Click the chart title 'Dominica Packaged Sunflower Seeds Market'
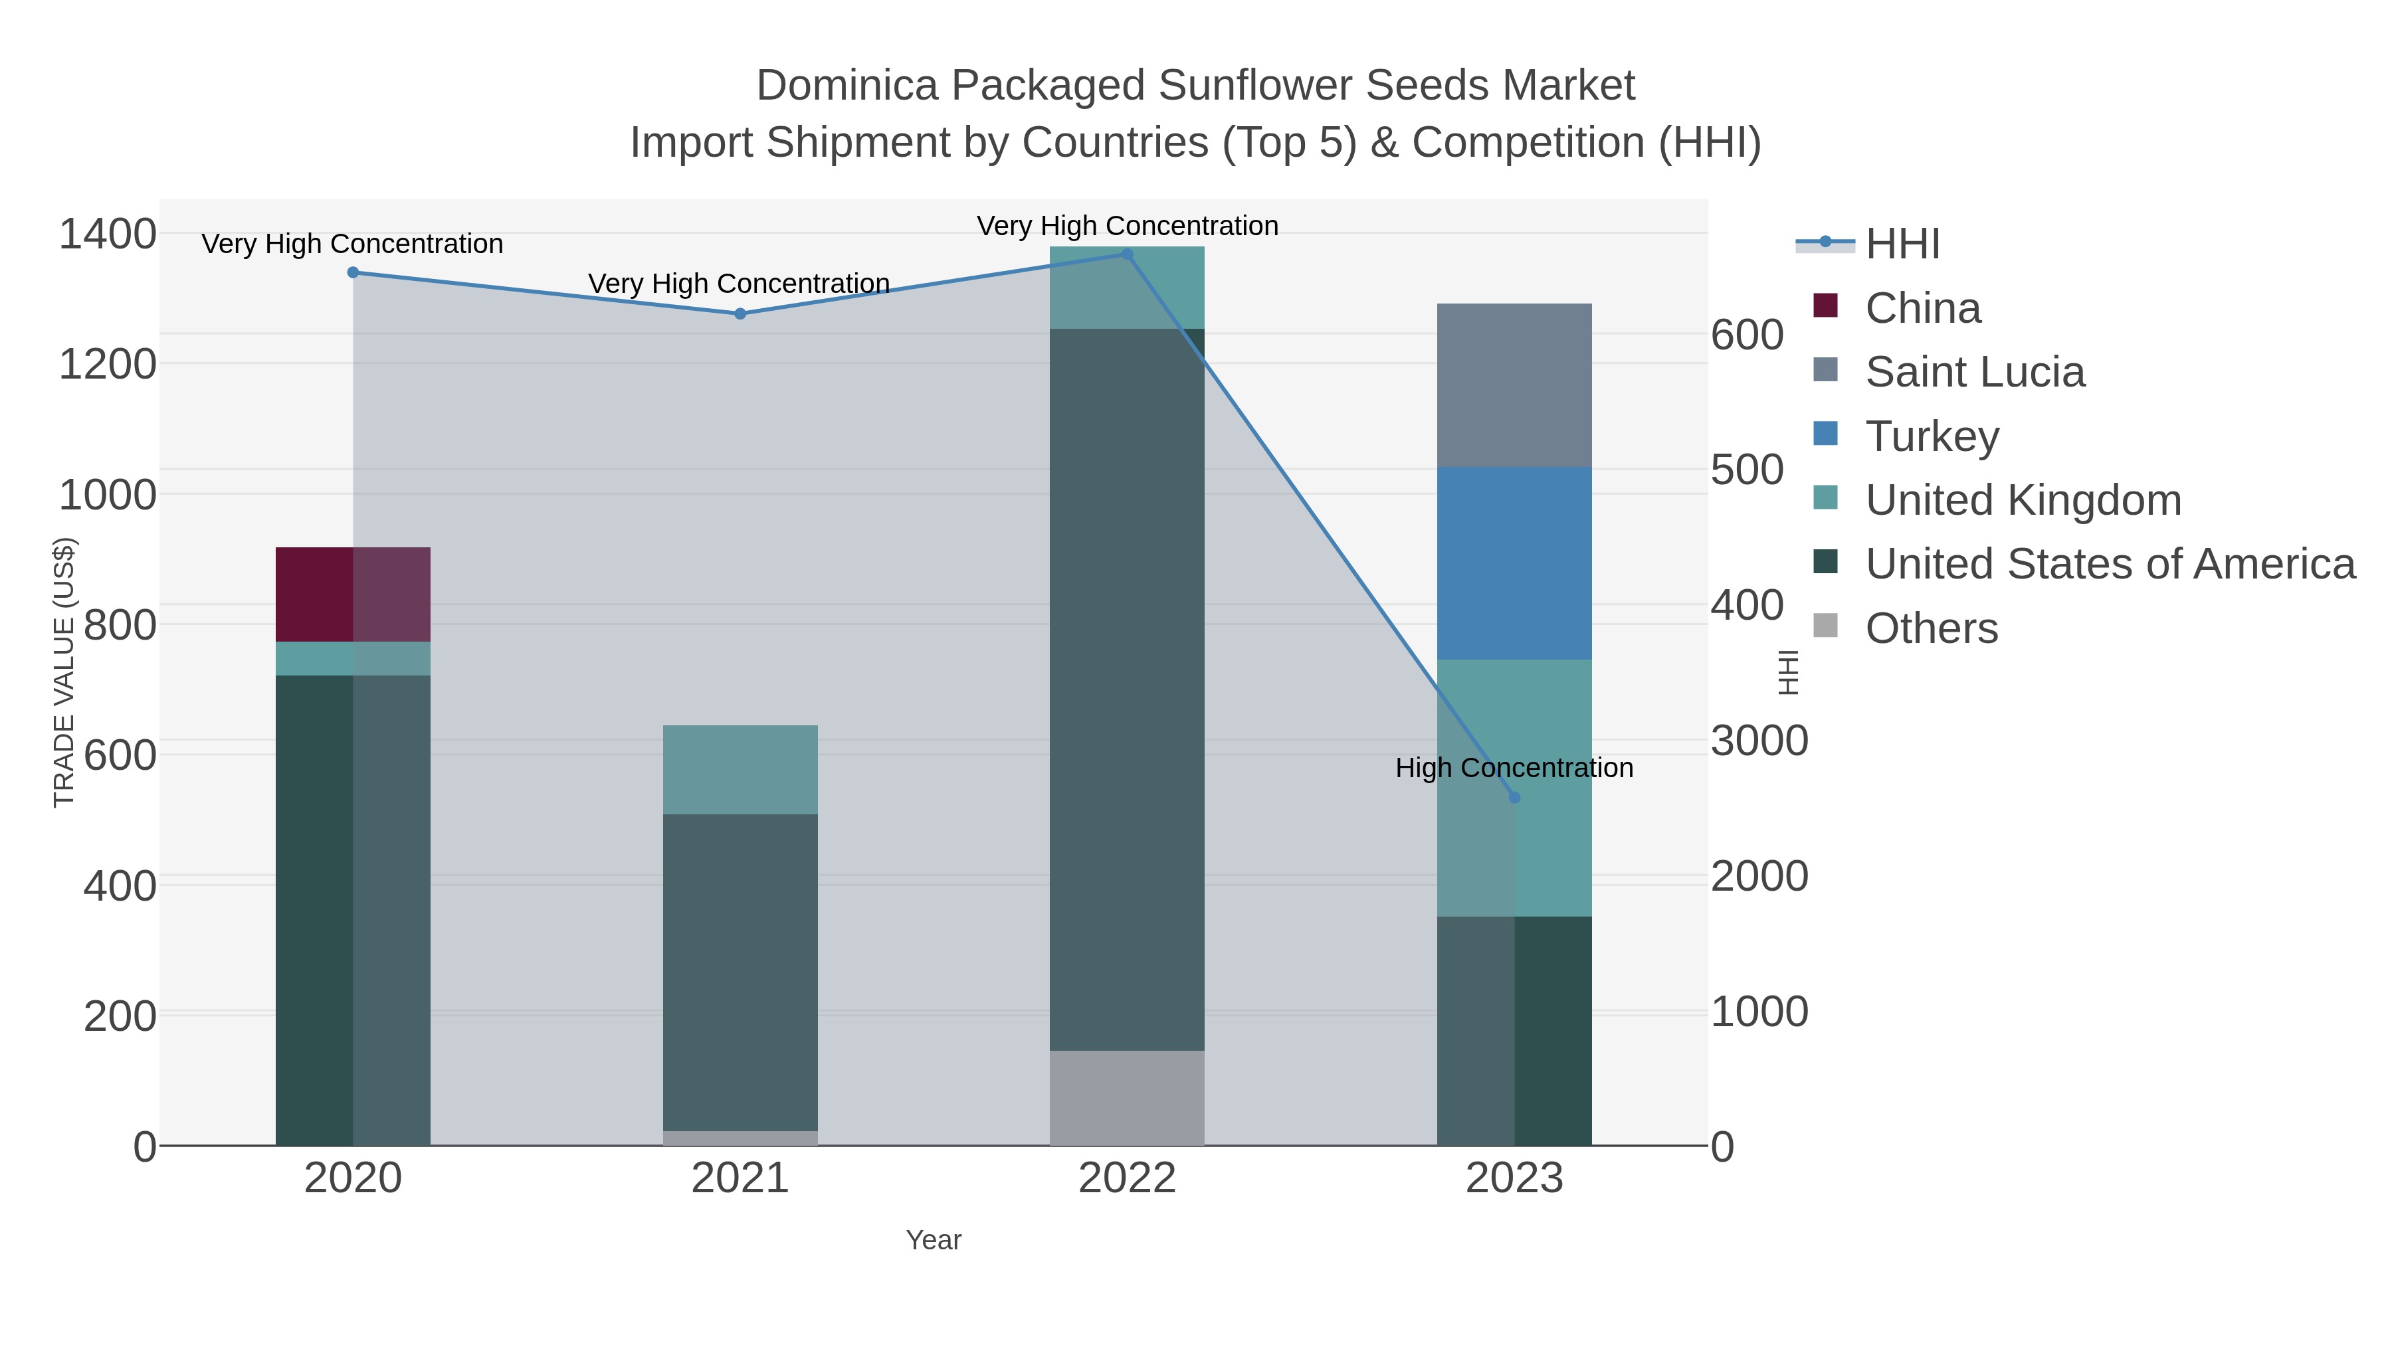Image resolution: width=2392 pixels, height=1345 pixels. coord(1195,86)
